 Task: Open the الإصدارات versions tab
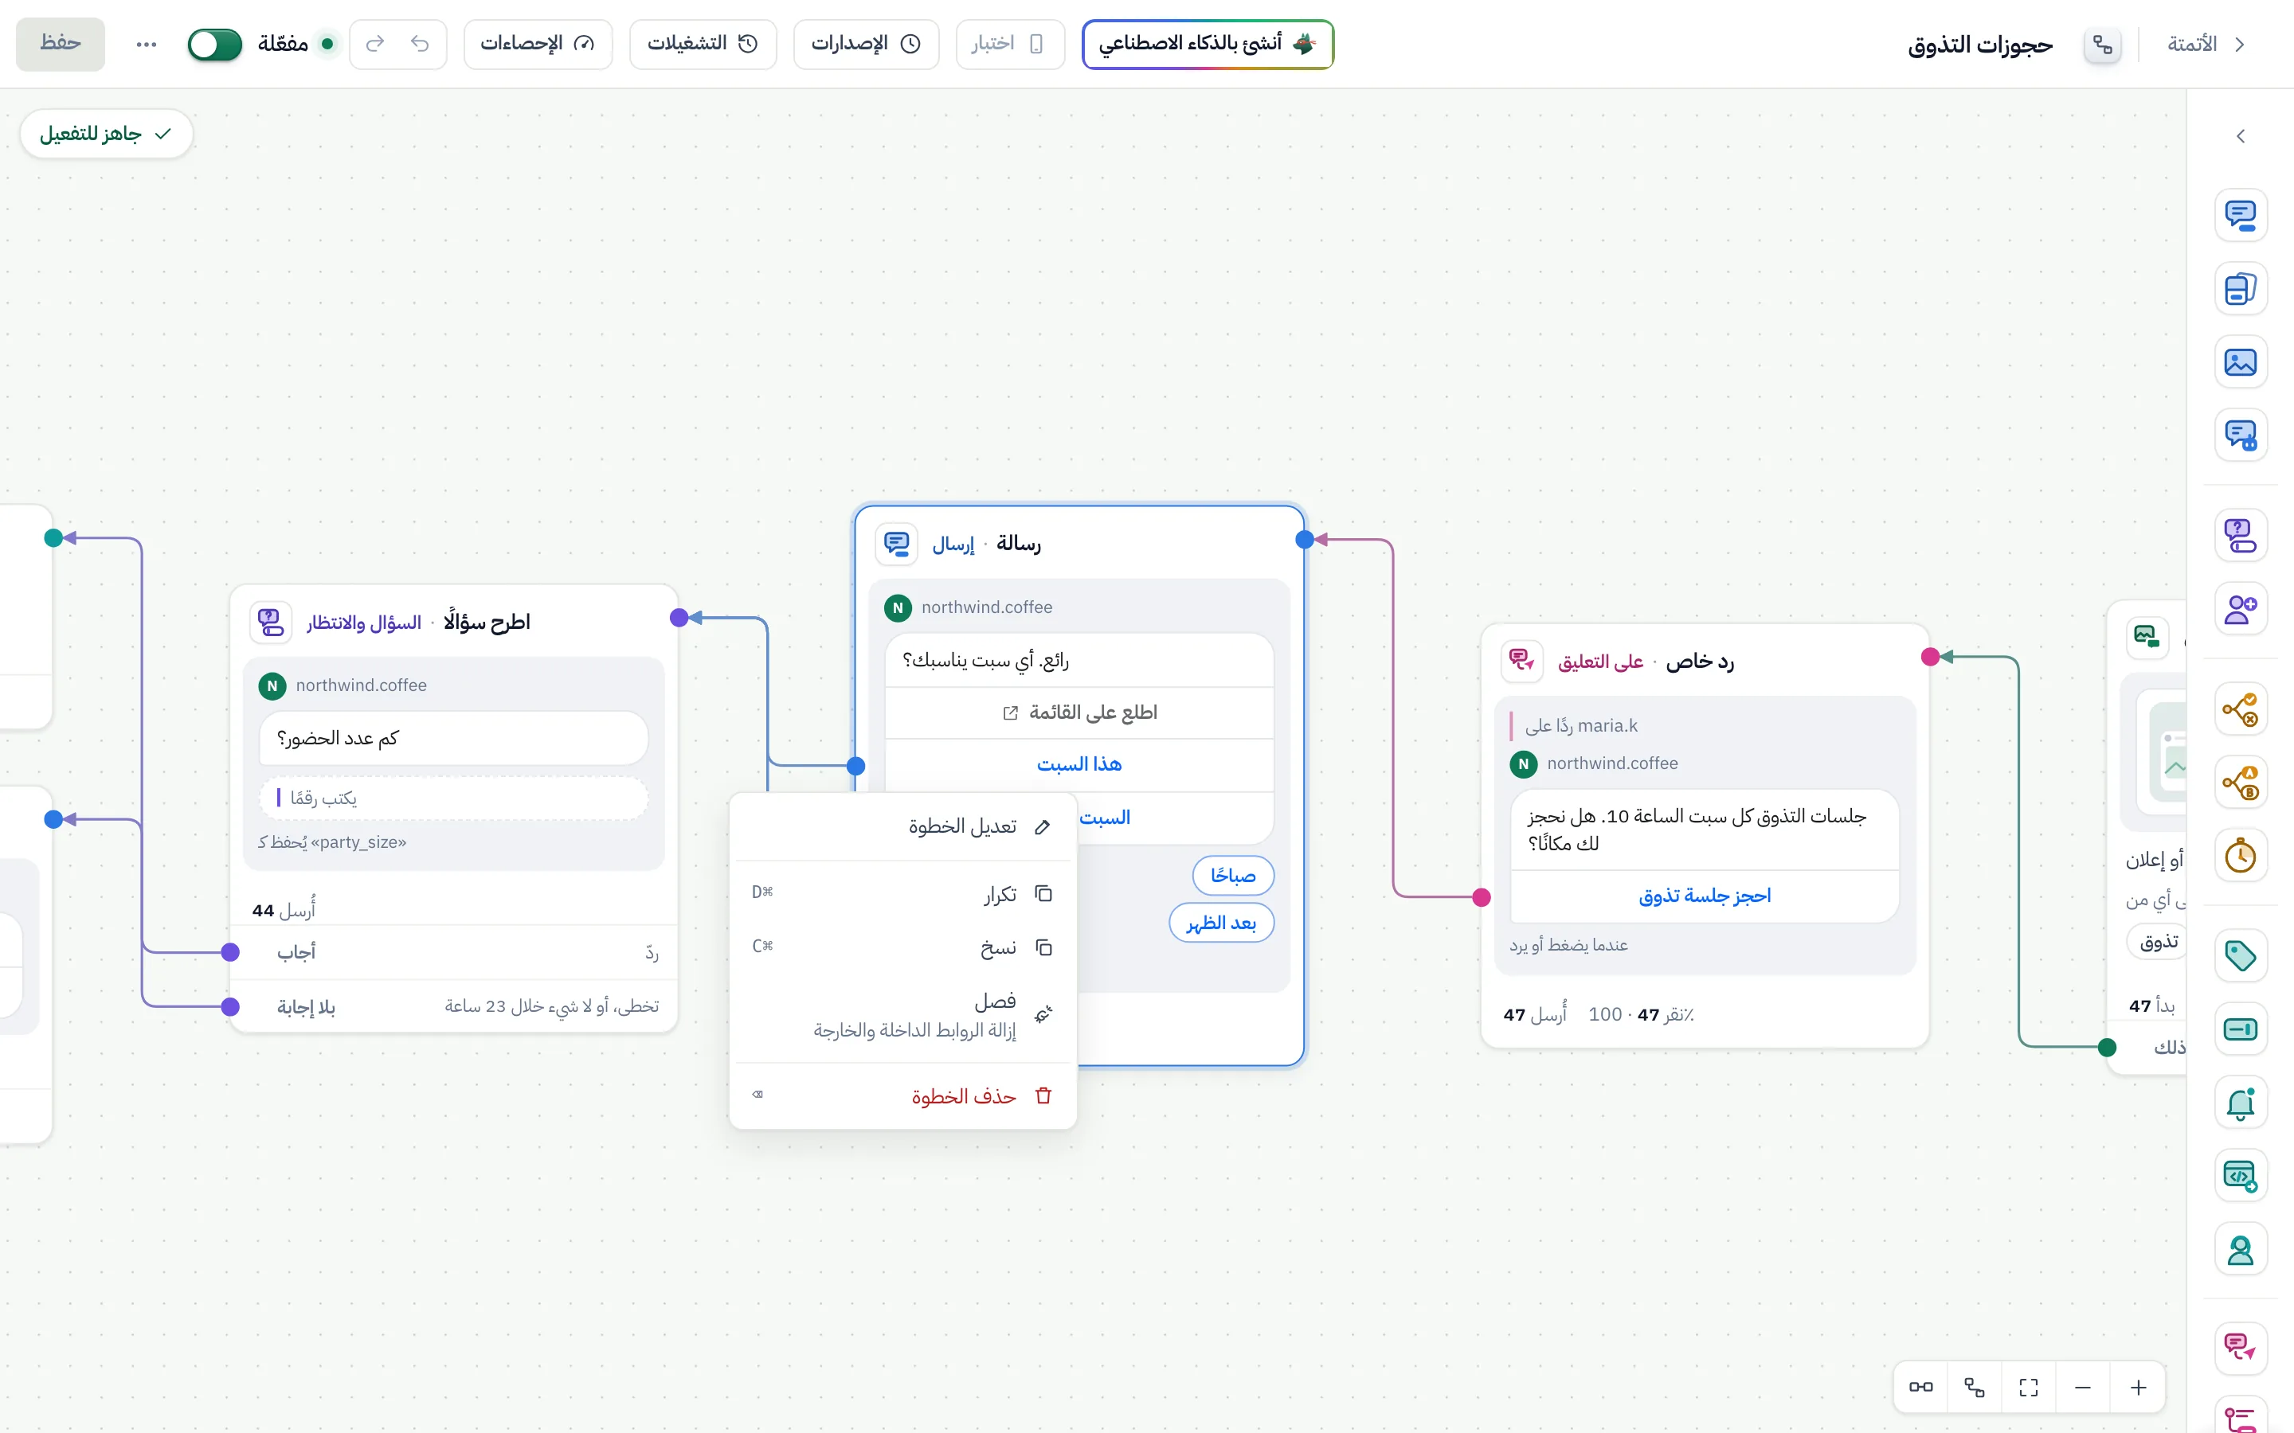pyautogui.click(x=866, y=44)
